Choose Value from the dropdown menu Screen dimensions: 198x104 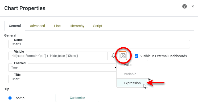pos(132,65)
